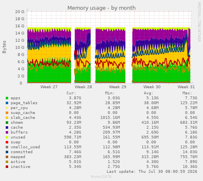Click the 'Max:' column header
The width and height of the screenshot is (203, 181).
coord(187,93)
